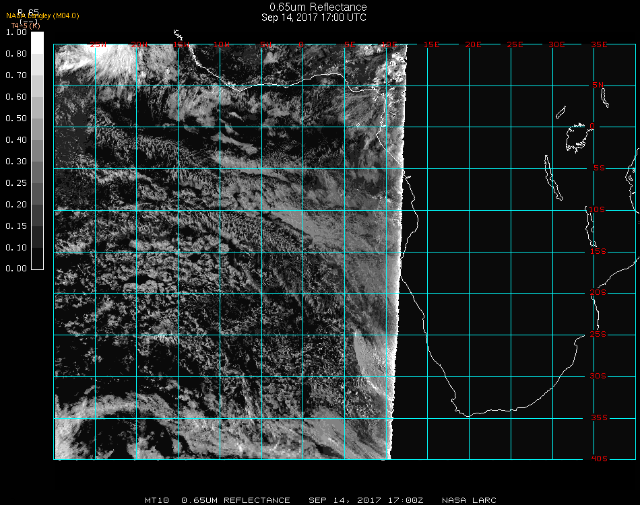Click the 15W longitude label
This screenshot has height=505, width=640.
[x=181, y=45]
